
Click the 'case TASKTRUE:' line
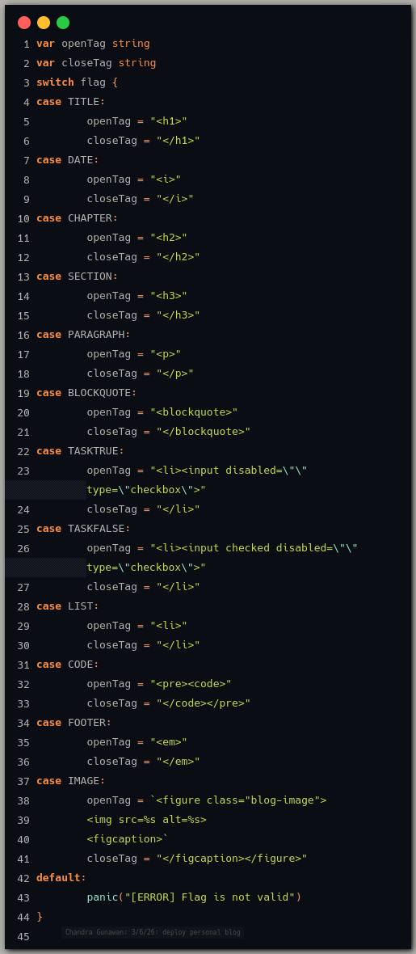[x=80, y=451]
